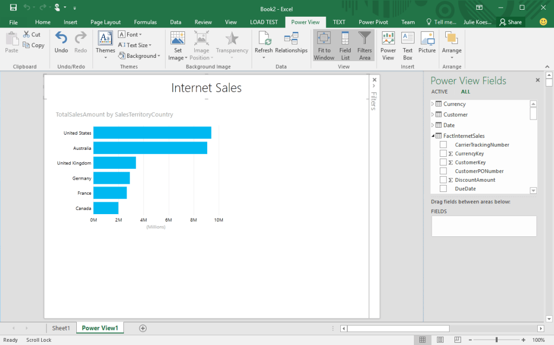Image resolution: width=554 pixels, height=345 pixels.
Task: Click the Internet Sales title
Action: pos(206,88)
